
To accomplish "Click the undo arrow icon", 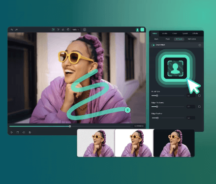I will tap(12, 30).
